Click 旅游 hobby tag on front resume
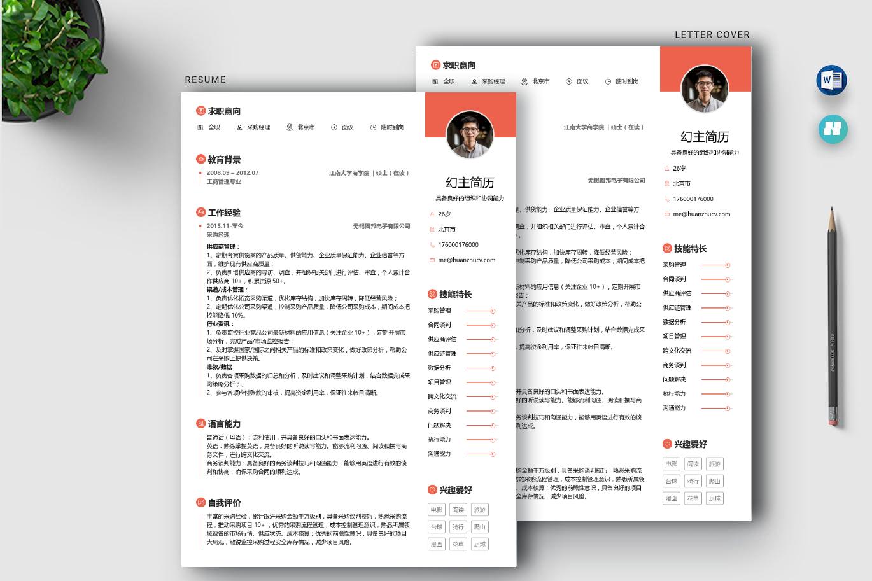This screenshot has width=872, height=581. click(x=480, y=510)
